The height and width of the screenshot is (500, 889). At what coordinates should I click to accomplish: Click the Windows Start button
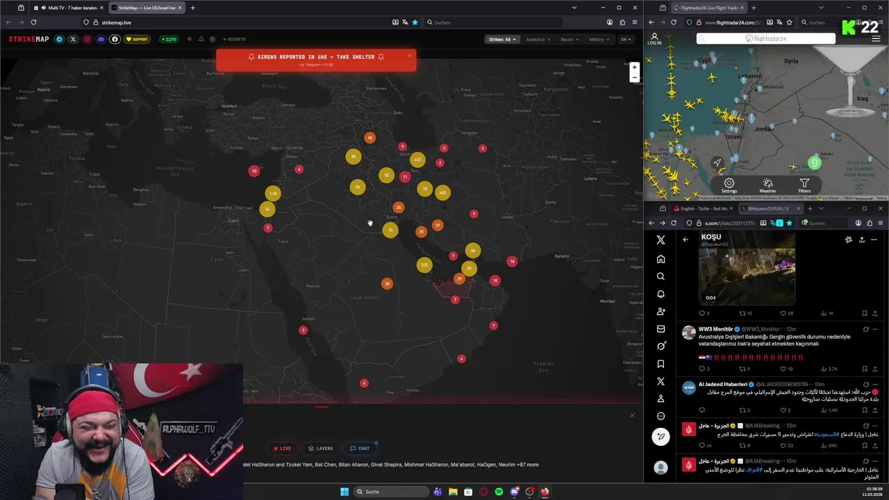click(x=344, y=492)
